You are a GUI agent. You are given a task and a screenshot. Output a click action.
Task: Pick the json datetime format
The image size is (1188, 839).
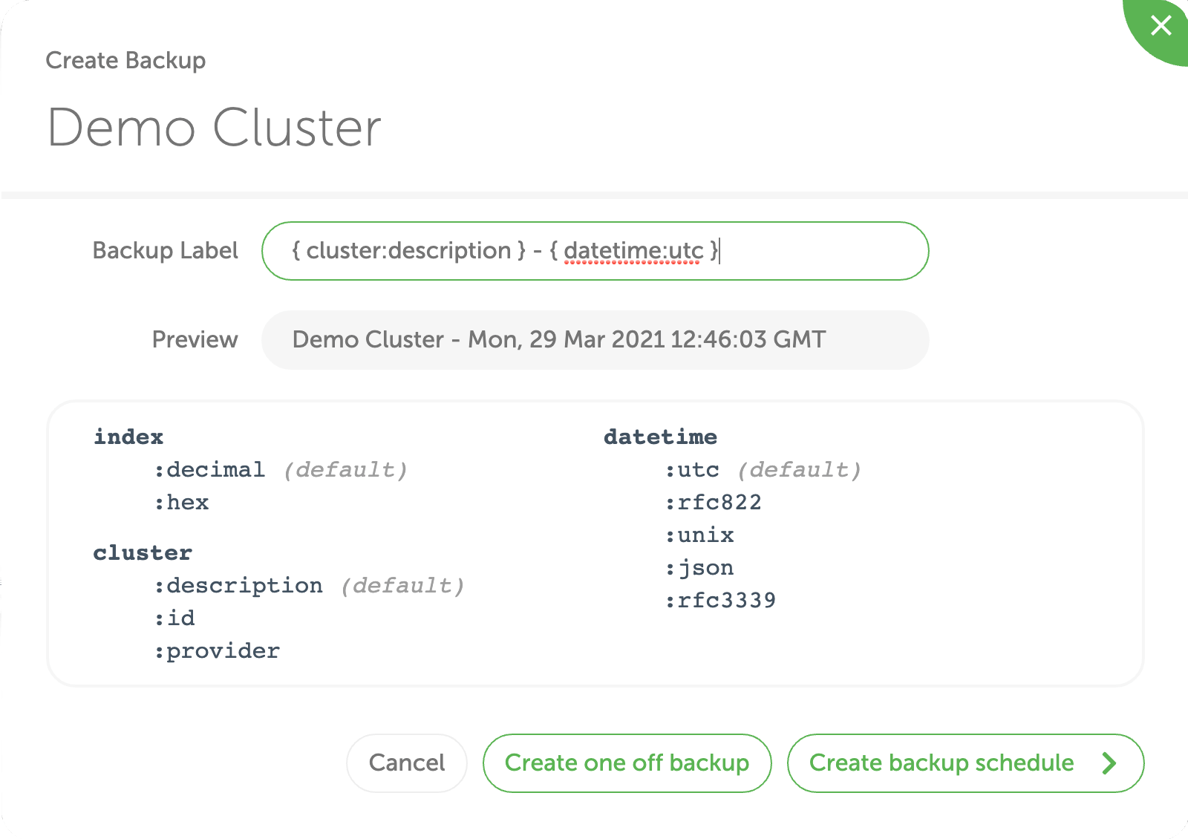[699, 567]
